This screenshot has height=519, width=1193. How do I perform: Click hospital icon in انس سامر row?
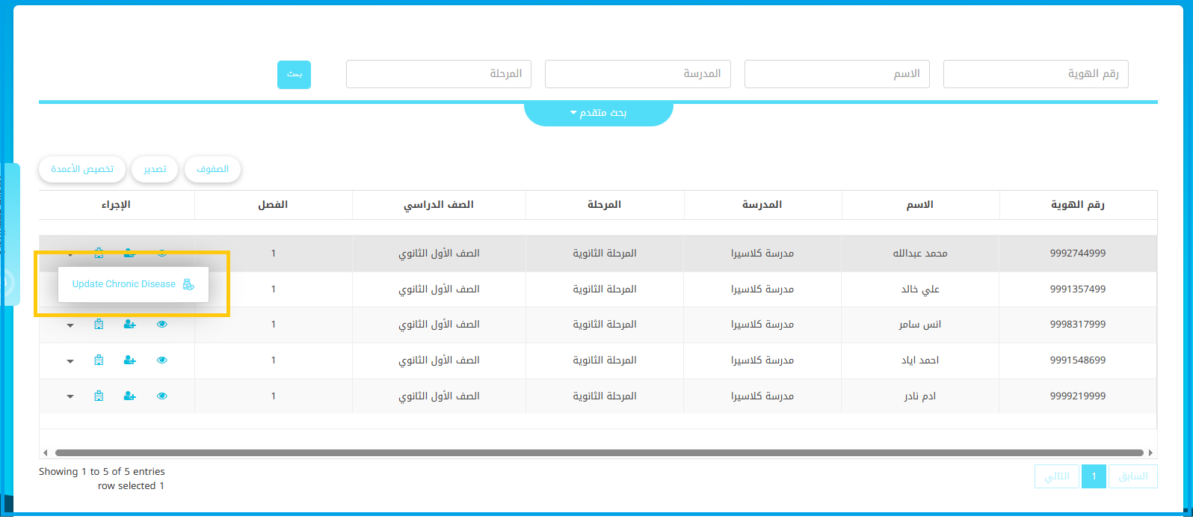pos(99,325)
